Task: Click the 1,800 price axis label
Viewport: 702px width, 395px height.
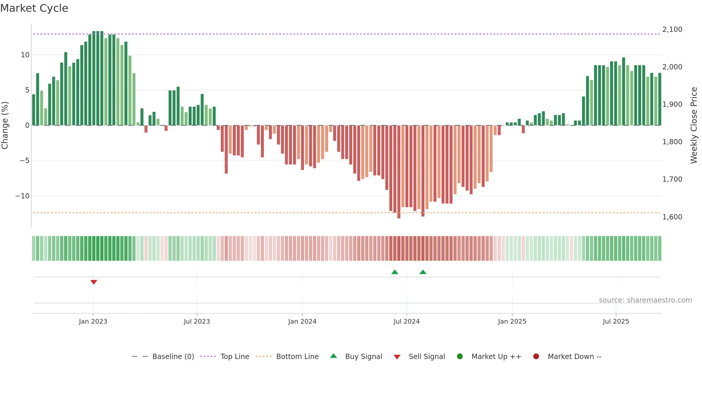Action: coord(672,142)
